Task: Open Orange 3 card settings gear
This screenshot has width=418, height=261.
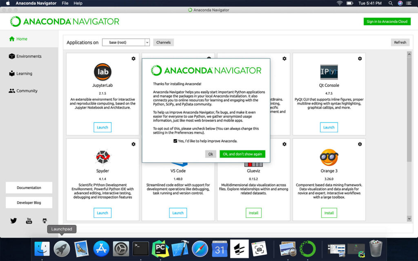Action: [x=360, y=144]
